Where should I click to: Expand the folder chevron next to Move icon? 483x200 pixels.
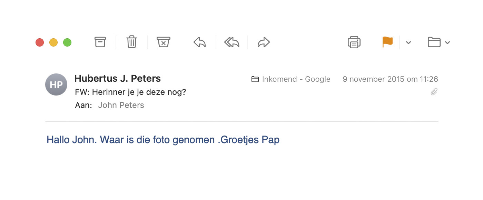pyautogui.click(x=447, y=42)
